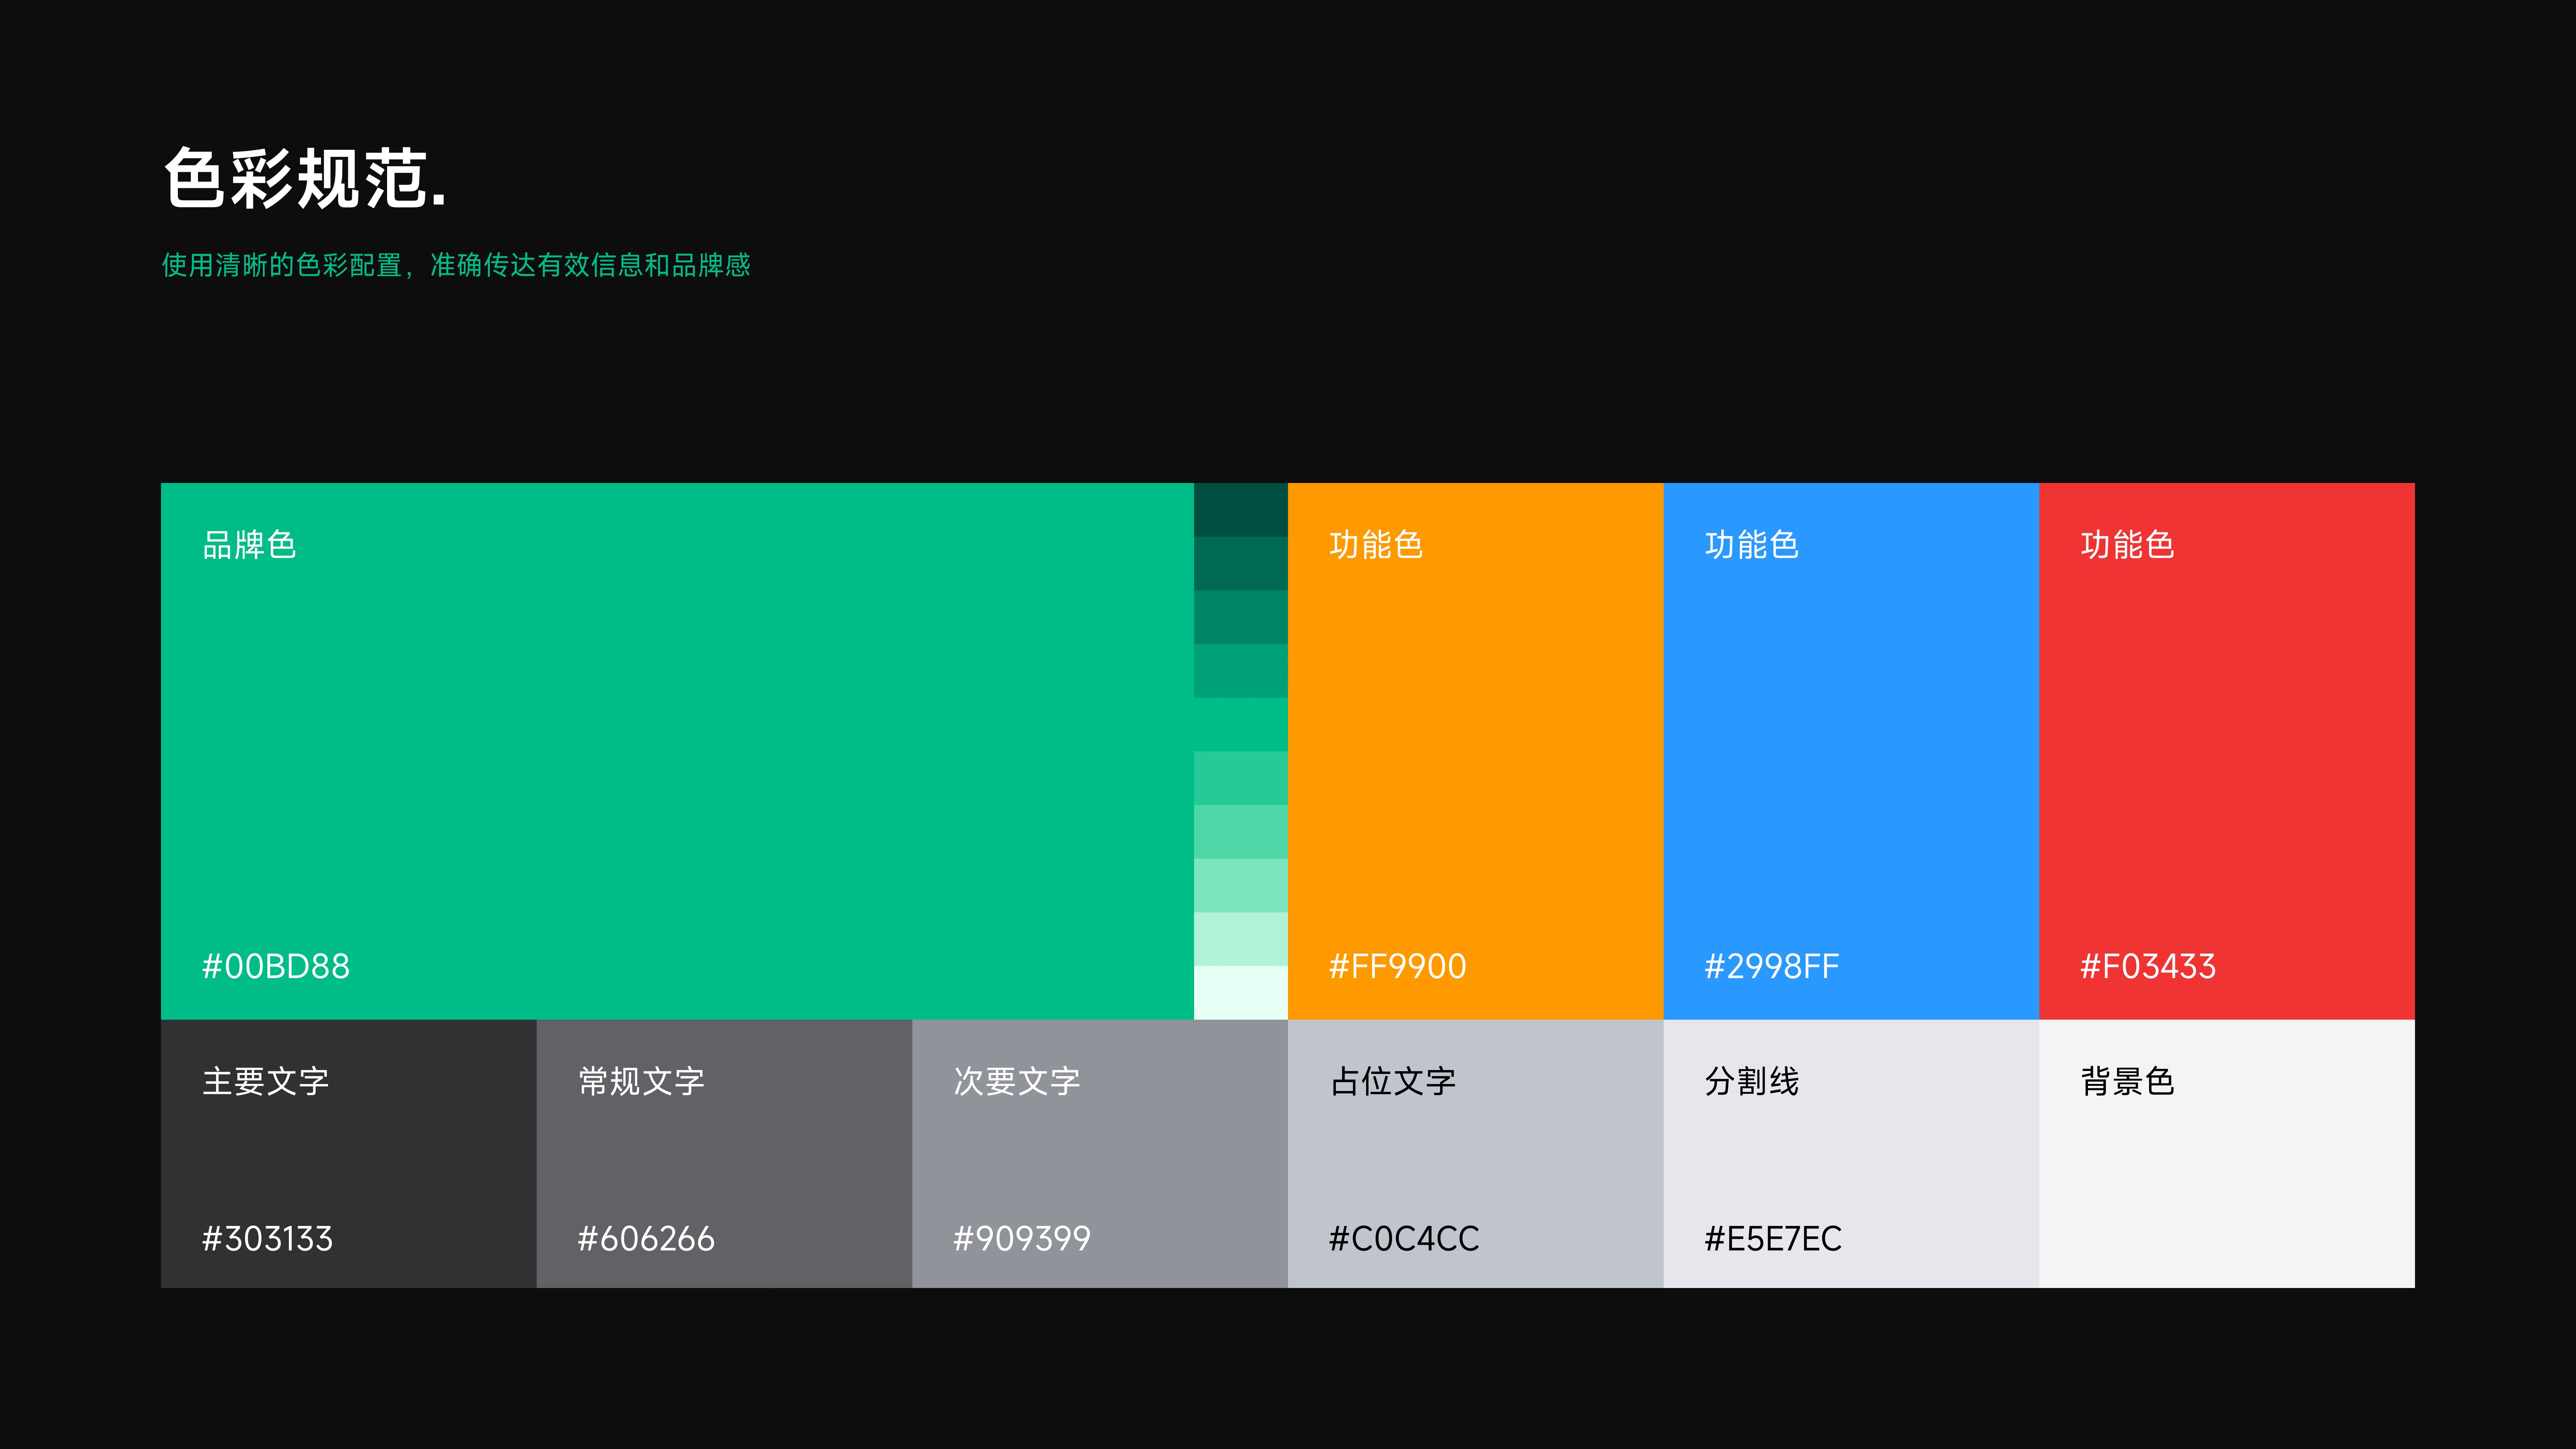Click the 占位文字 #C0C4CC swatch
Image resolution: width=2576 pixels, height=1449 pixels.
point(1475,1153)
